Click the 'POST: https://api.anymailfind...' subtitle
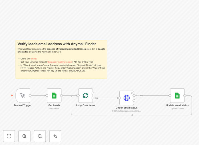Screen dimensions: 199x145 (126, 111)
